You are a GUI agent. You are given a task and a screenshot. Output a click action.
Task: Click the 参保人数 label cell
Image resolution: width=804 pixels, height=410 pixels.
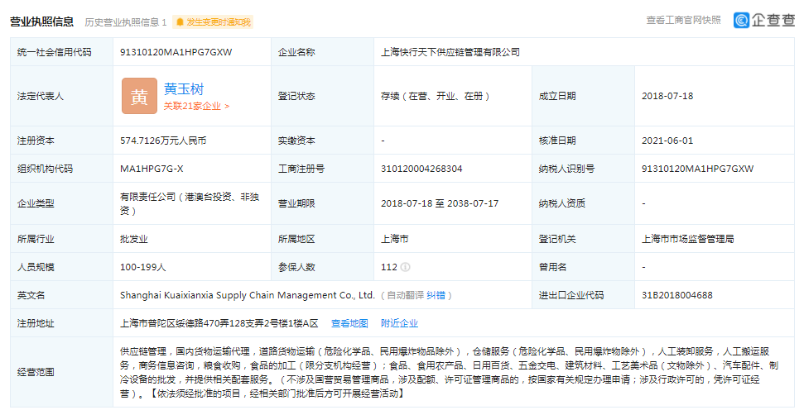(323, 267)
